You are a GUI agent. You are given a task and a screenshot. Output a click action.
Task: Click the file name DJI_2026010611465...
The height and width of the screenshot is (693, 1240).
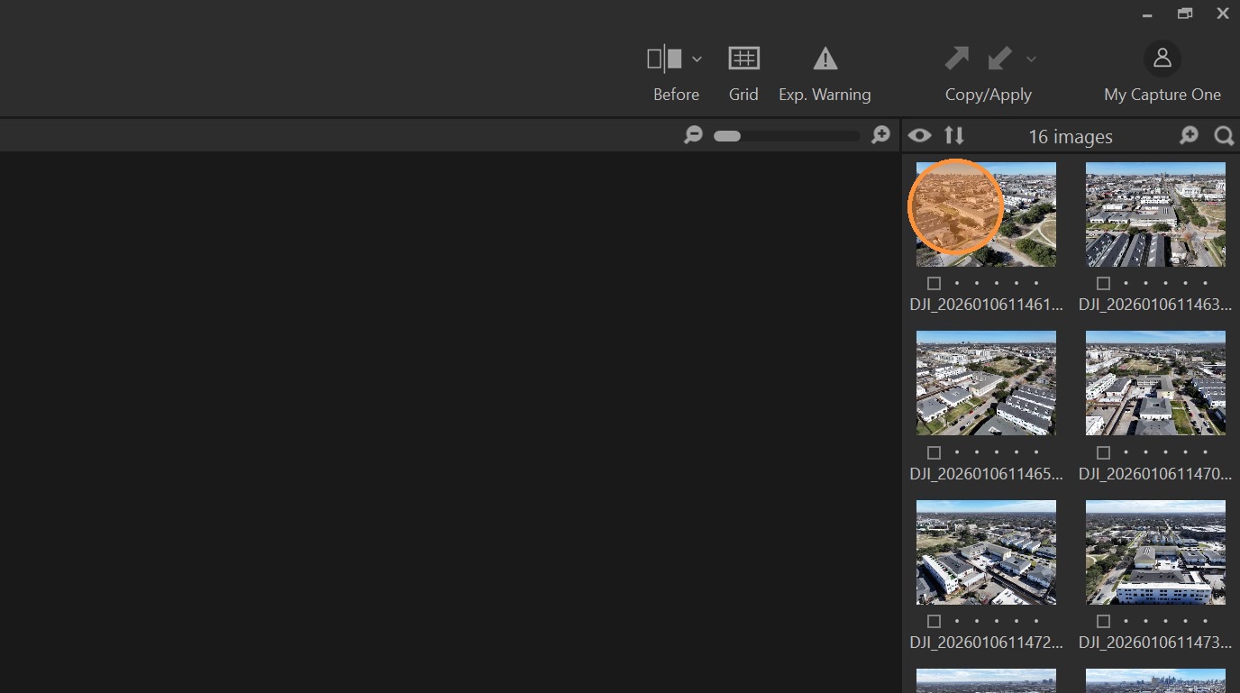coord(986,473)
